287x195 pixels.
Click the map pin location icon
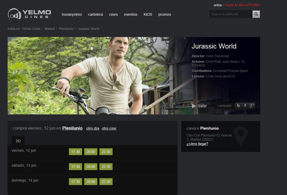tap(241, 136)
